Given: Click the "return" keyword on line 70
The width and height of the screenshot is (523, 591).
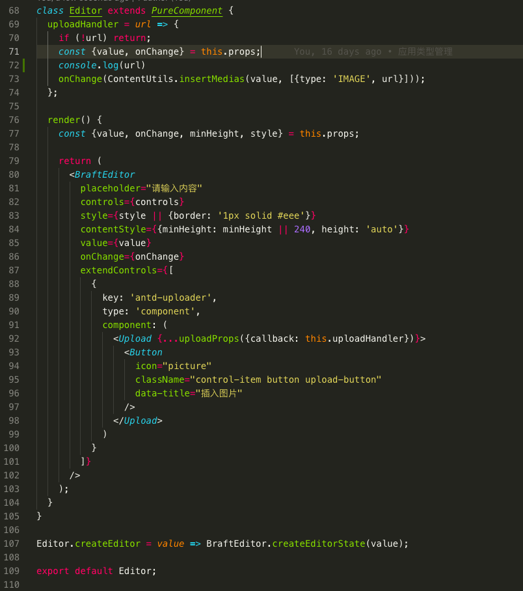Looking at the screenshot, I should pyautogui.click(x=129, y=38).
